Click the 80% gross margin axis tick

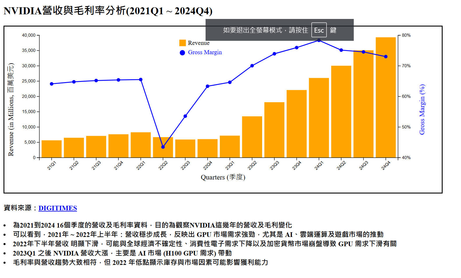(x=406, y=35)
